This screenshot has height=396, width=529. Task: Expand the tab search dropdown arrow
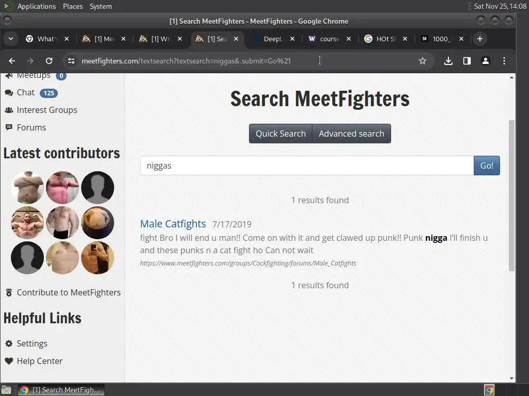(11, 39)
